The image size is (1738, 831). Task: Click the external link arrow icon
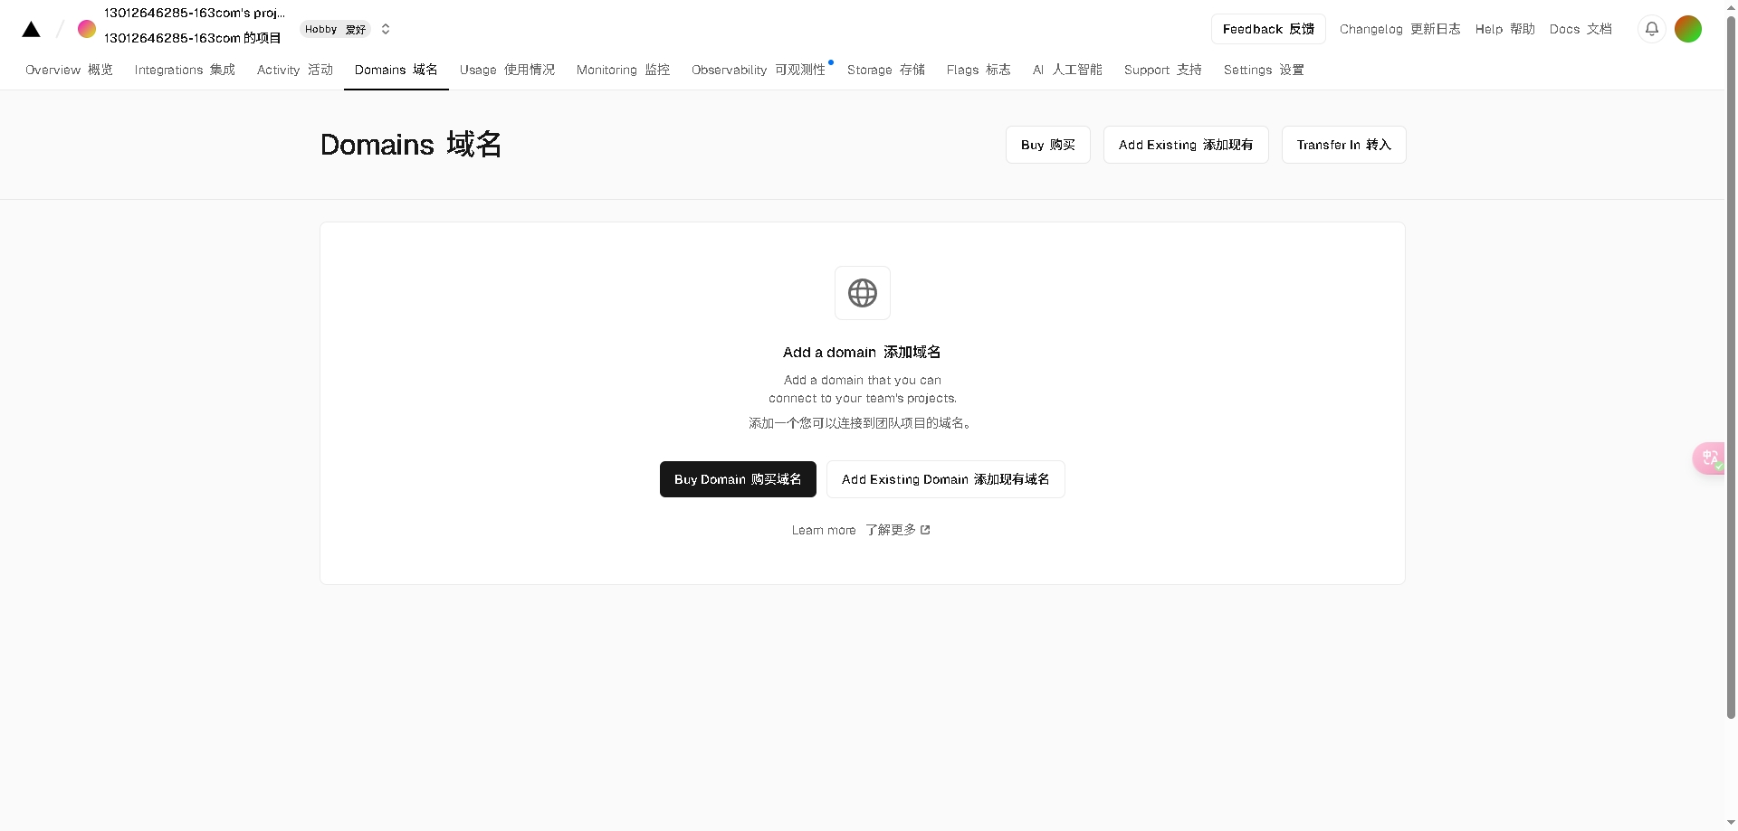coord(925,530)
